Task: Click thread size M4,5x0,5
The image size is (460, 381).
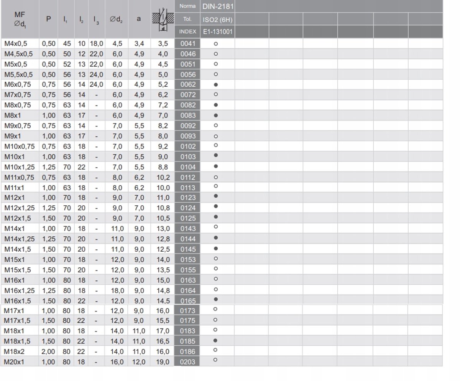Action: (18, 54)
